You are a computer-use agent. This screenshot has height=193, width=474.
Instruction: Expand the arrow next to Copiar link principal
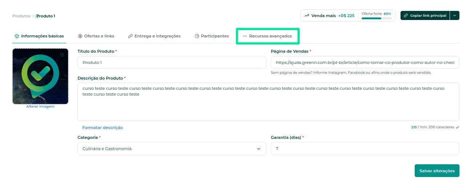455,16
